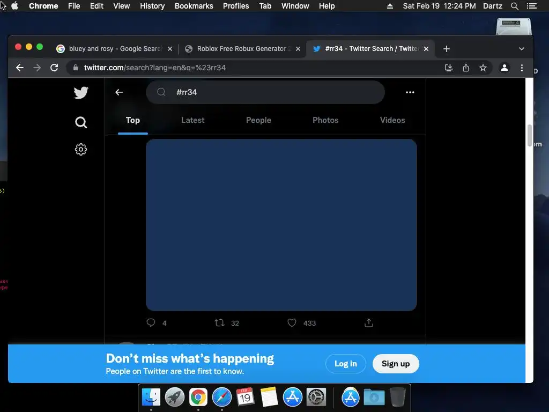
Task: Open Launchpad from the dock
Action: pos(174,398)
